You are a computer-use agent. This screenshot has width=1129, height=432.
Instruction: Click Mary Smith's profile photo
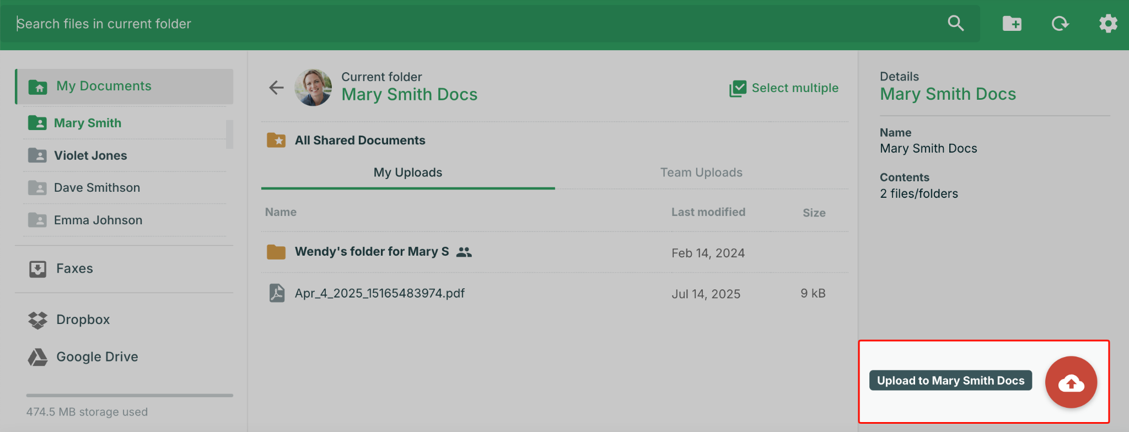pos(313,88)
